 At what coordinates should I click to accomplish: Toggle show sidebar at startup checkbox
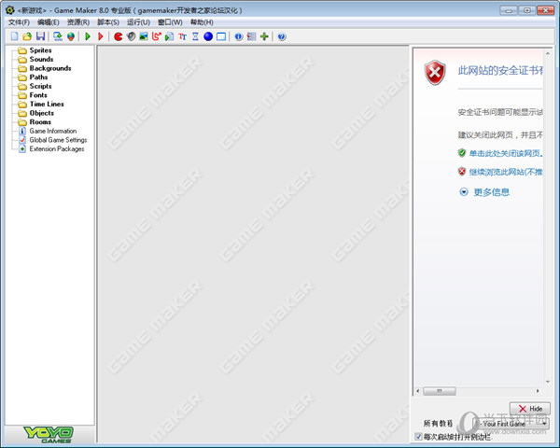click(x=418, y=437)
